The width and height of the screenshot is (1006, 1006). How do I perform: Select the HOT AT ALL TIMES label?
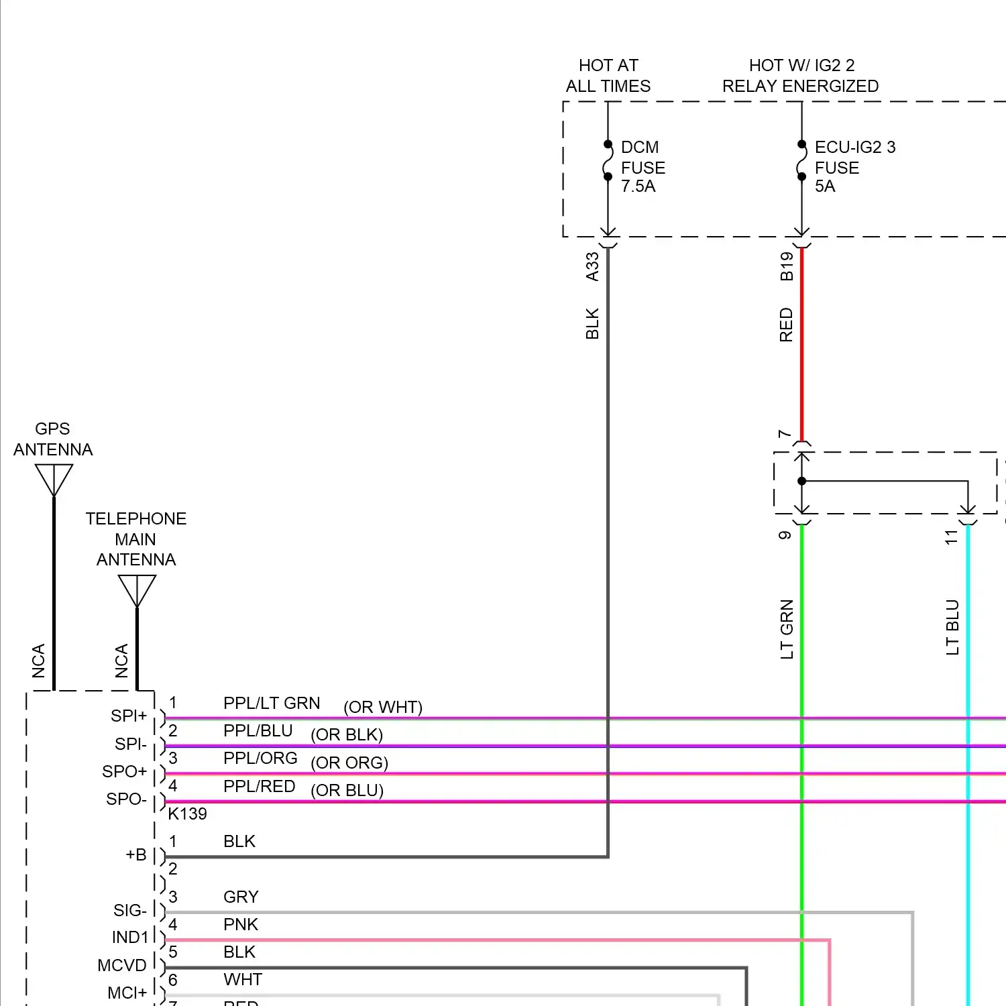(x=608, y=76)
